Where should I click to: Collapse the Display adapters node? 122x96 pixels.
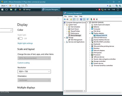[90, 33]
